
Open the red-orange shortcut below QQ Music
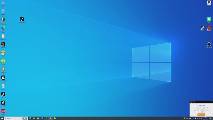(3, 70)
